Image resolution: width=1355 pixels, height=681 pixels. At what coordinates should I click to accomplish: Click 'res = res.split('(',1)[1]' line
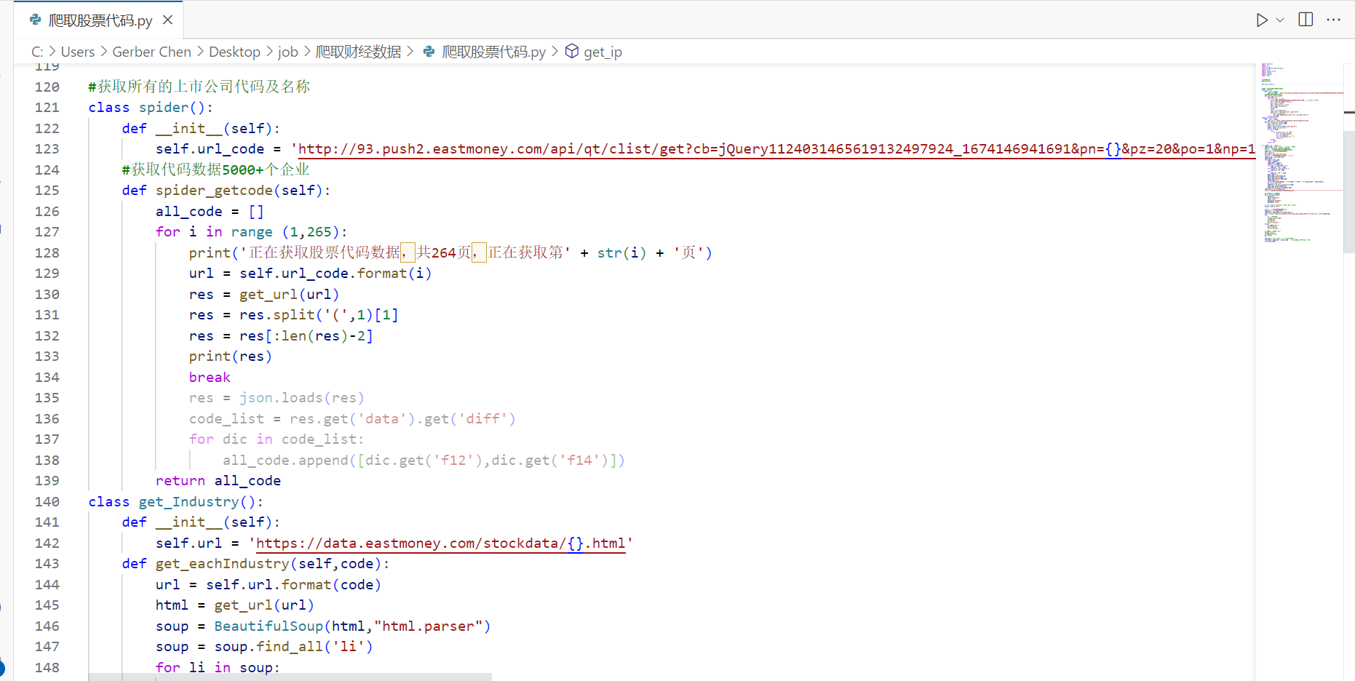(294, 315)
